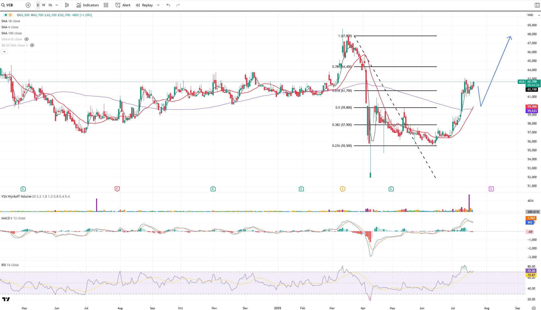Click the add symbol plus icon
The height and width of the screenshot is (310, 541).
(x=28, y=5)
